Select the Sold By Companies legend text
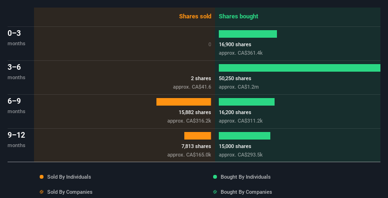The image size is (388, 198). click(x=70, y=192)
